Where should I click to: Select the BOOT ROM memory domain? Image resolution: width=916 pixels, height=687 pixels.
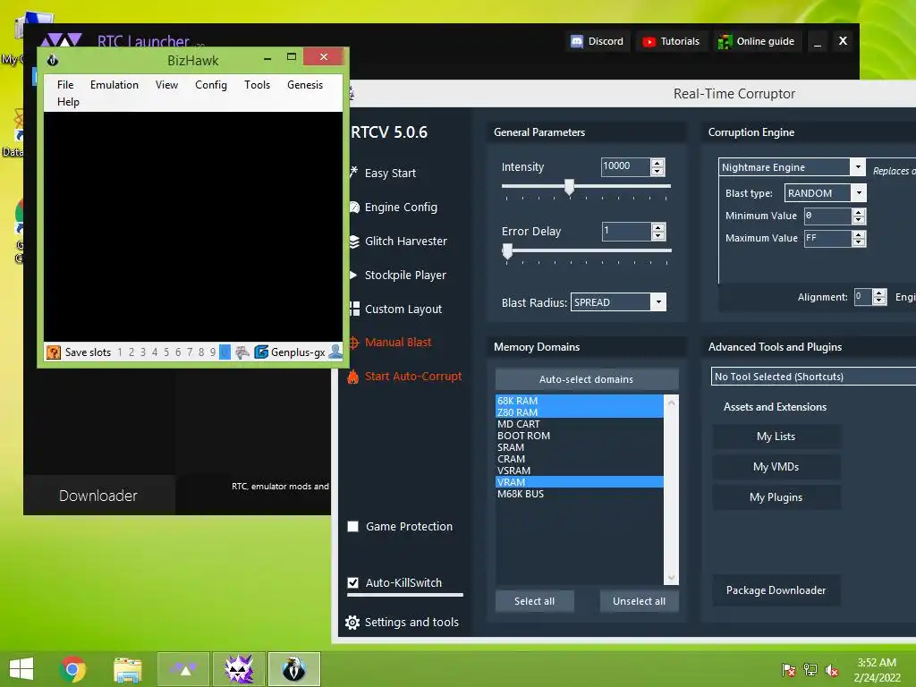pyautogui.click(x=579, y=436)
